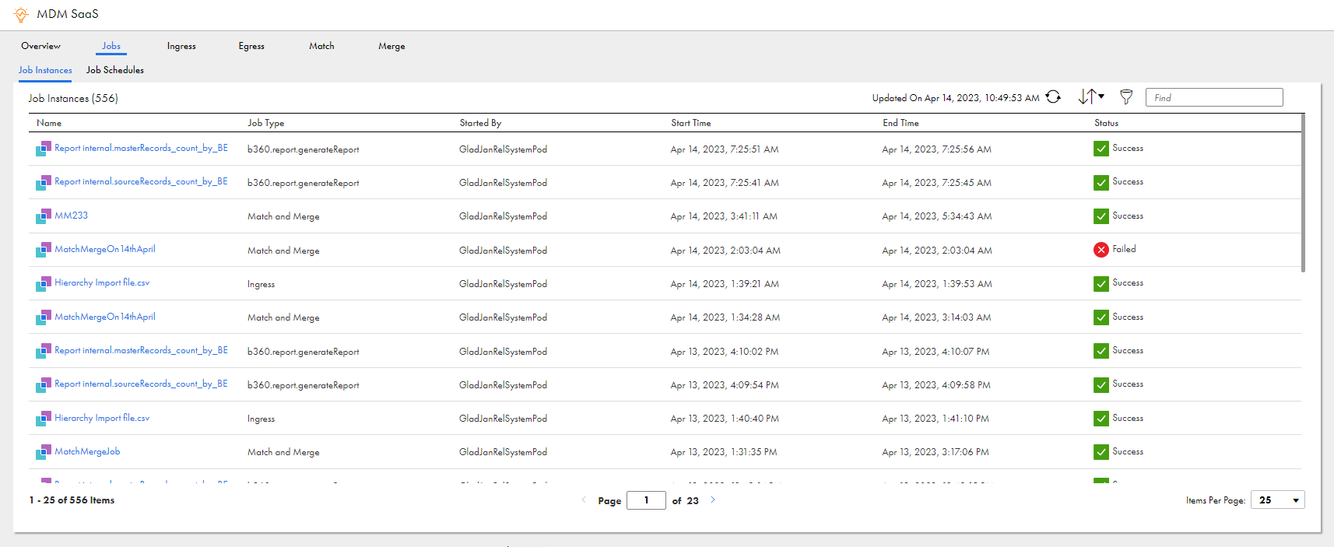The height and width of the screenshot is (547, 1334).
Task: Click the MDM SaaS logo icon
Action: coord(21,15)
